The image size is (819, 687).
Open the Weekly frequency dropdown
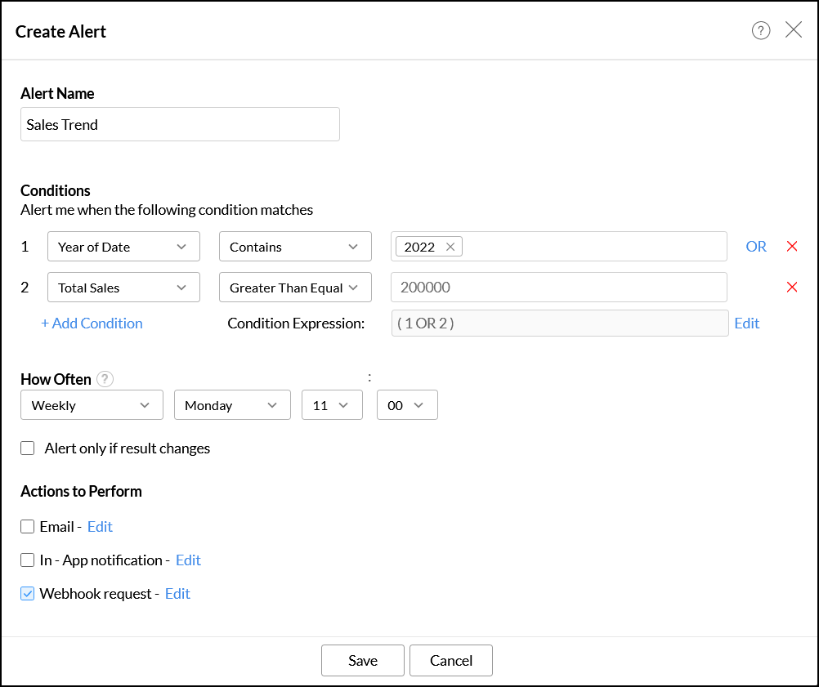[91, 405]
